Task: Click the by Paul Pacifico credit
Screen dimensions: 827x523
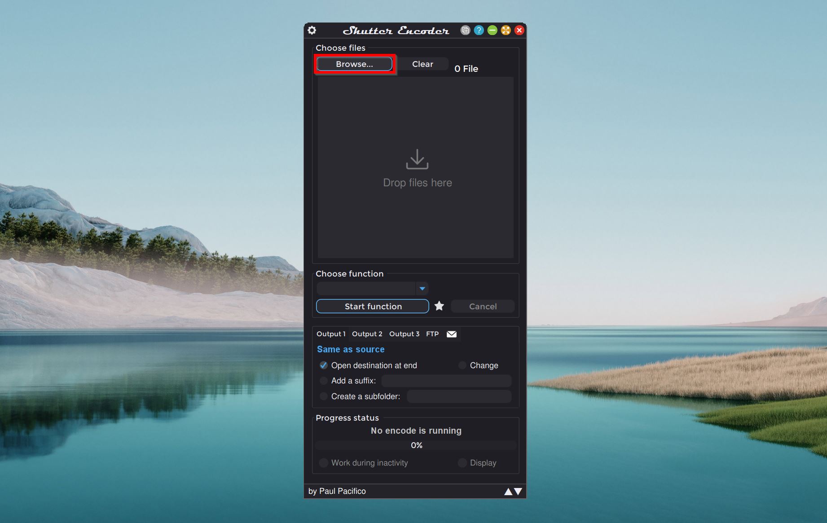Action: click(337, 491)
